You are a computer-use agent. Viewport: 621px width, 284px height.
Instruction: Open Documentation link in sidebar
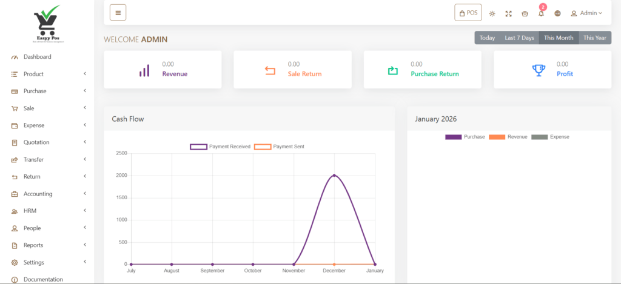[42, 279]
